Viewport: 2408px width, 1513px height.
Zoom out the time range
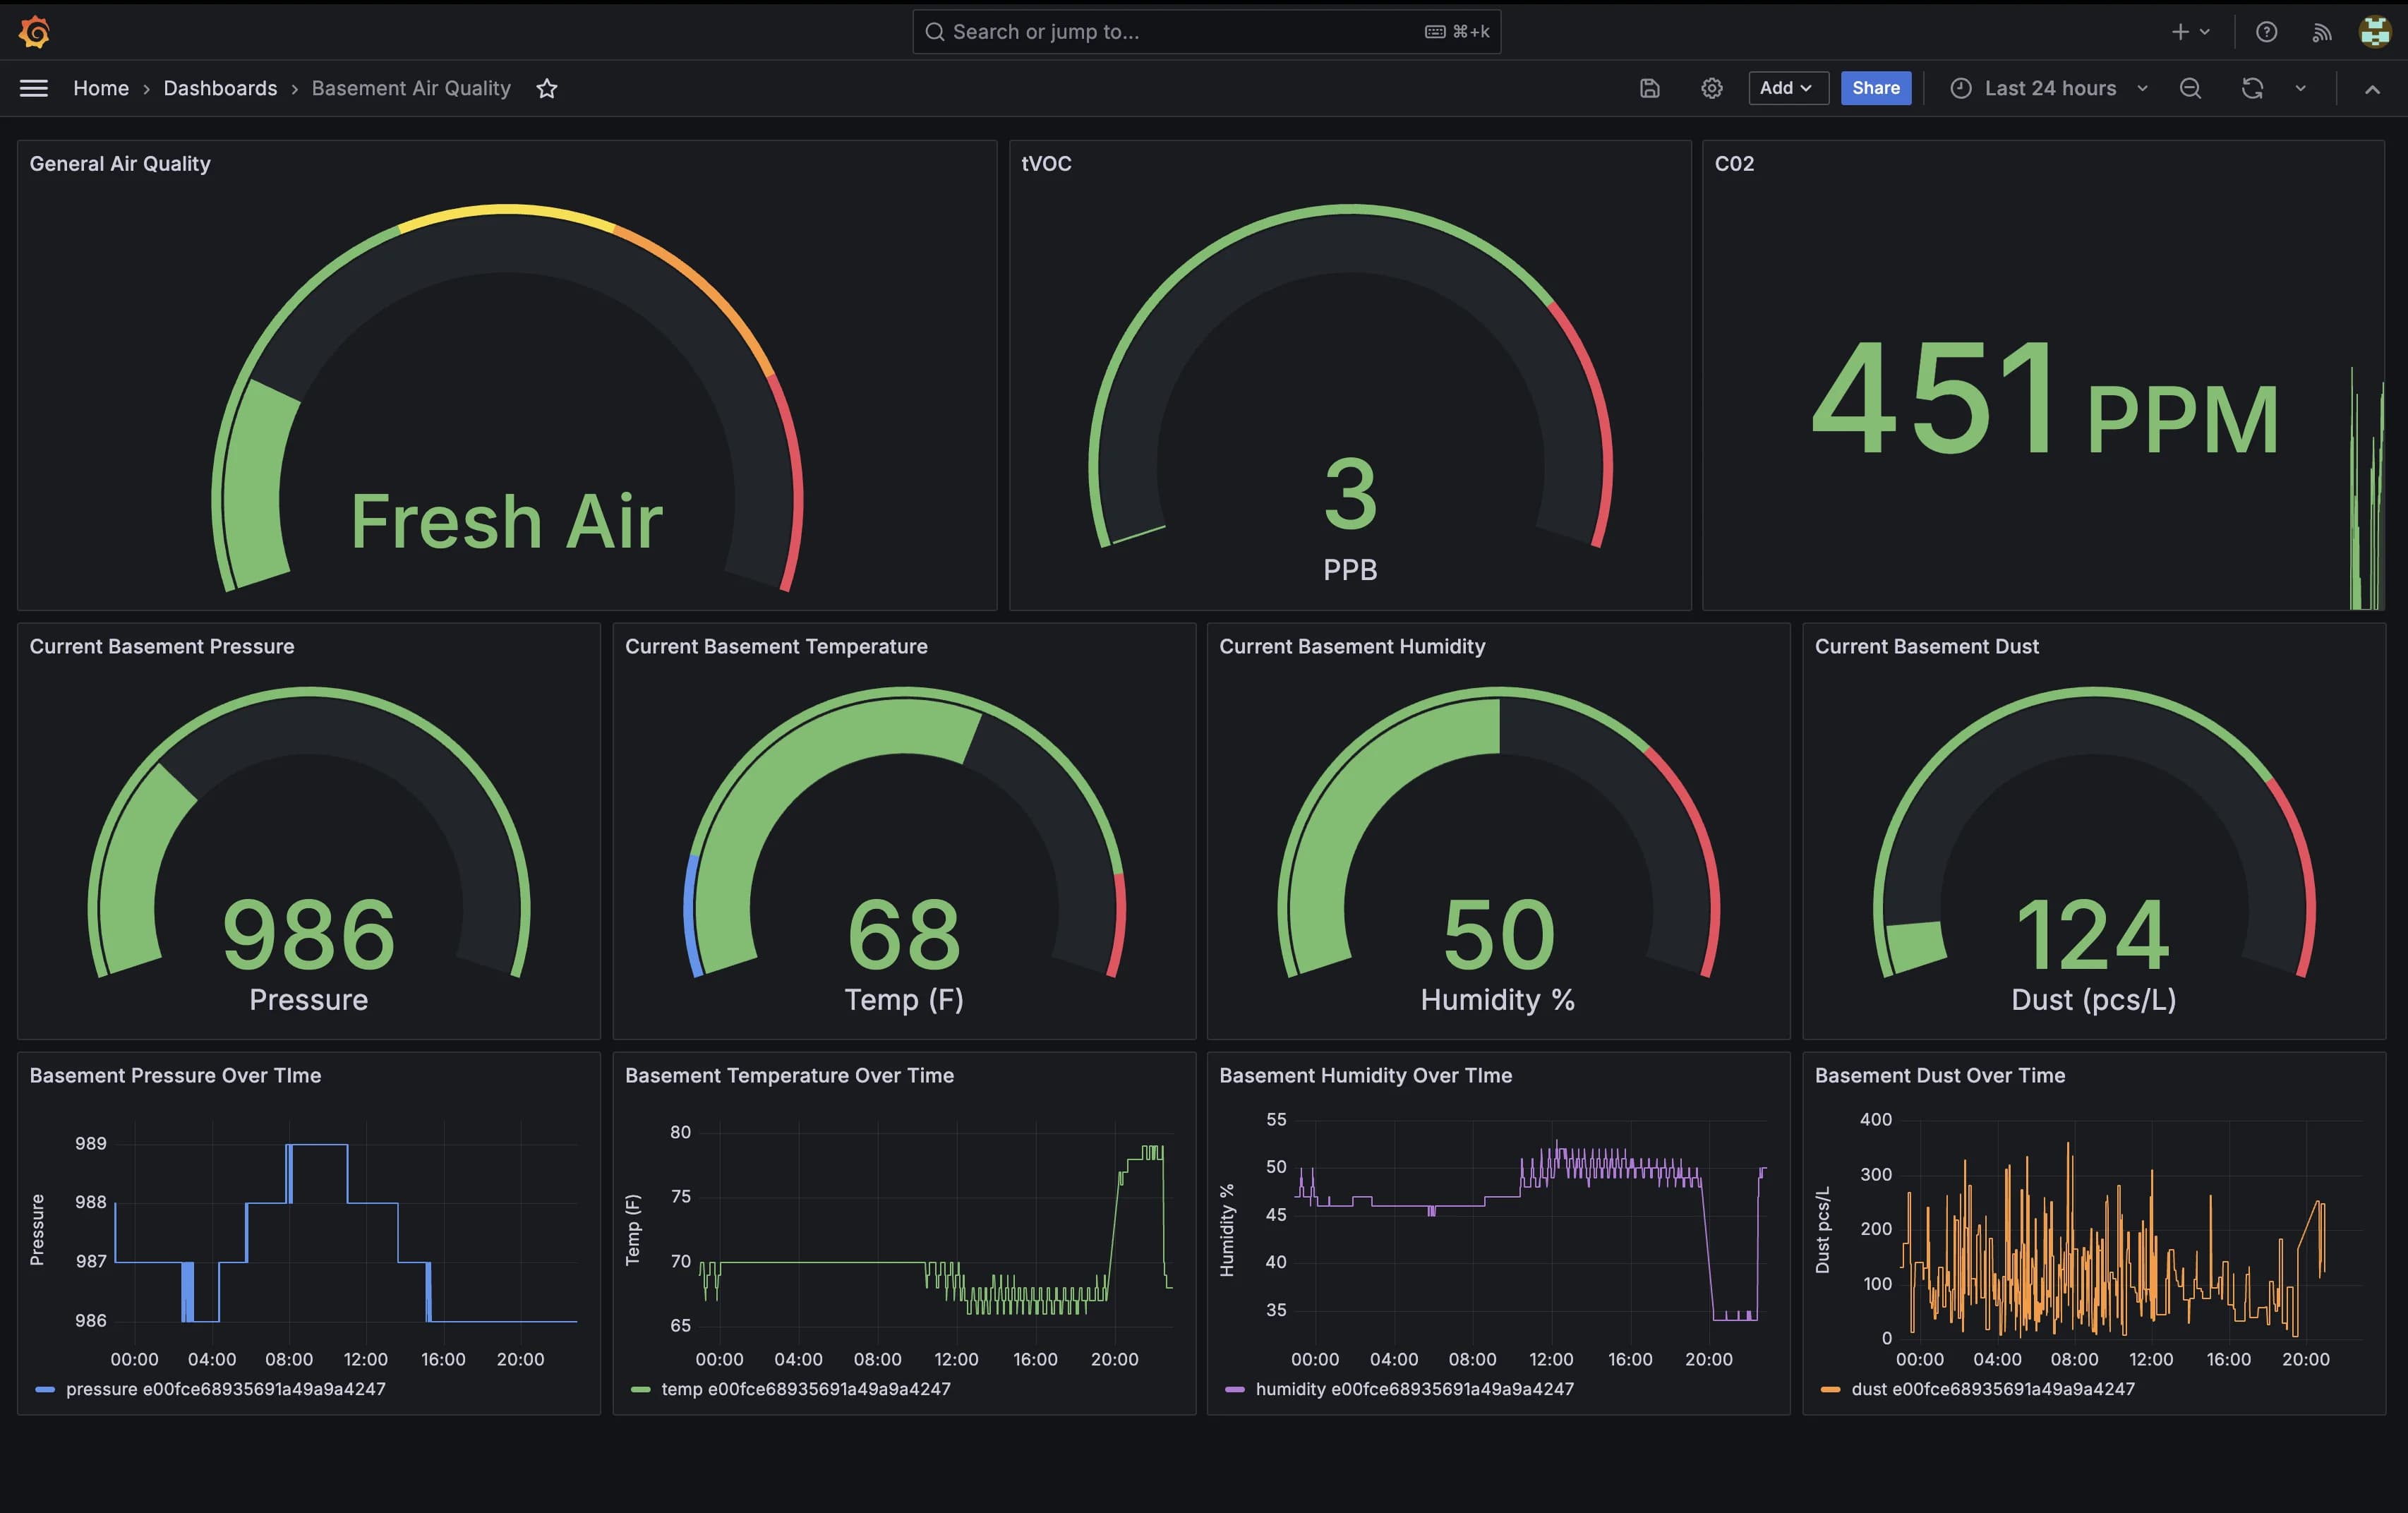click(x=2190, y=88)
